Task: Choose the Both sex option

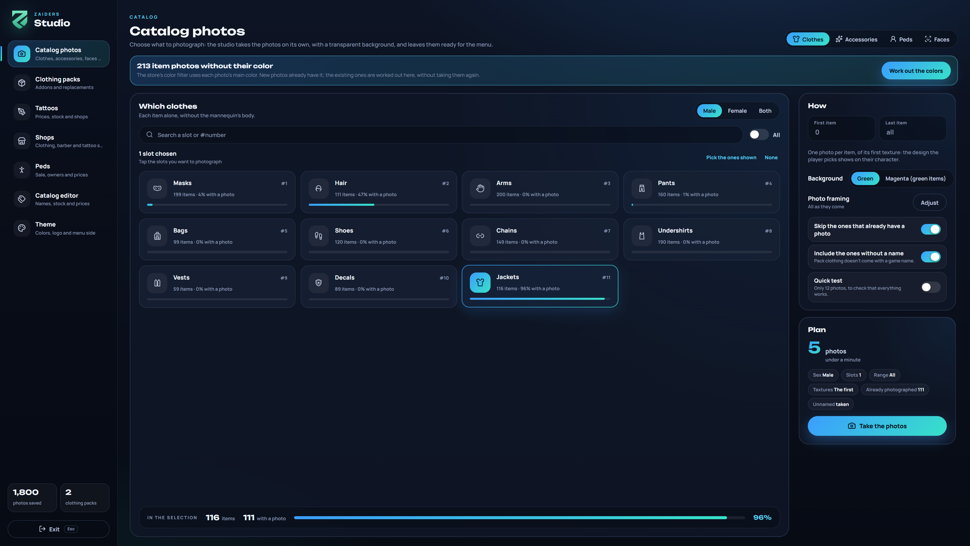Action: (765, 111)
